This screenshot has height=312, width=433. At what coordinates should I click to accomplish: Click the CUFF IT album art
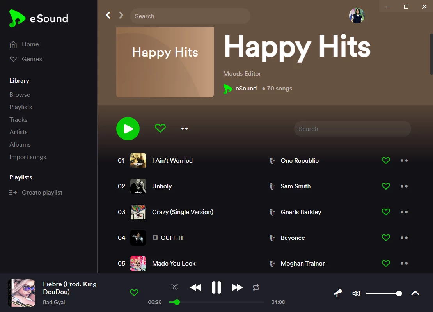tap(138, 238)
